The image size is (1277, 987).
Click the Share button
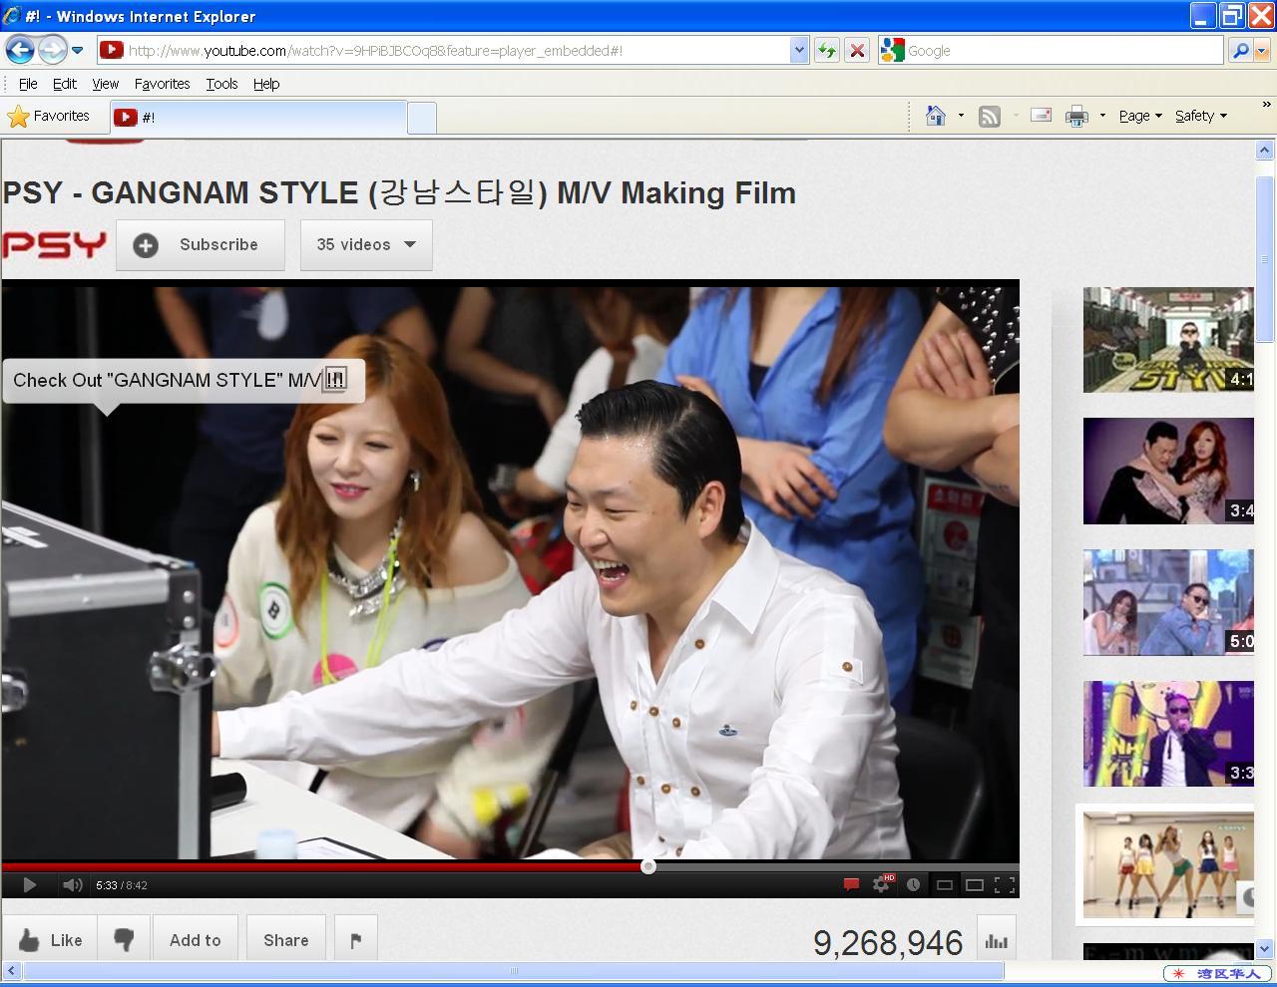[286, 940]
